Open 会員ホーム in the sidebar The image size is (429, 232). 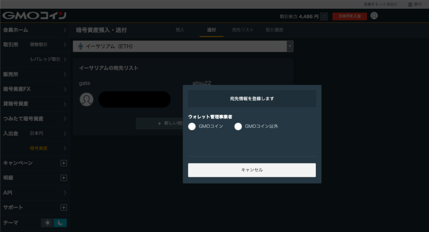pos(34,30)
